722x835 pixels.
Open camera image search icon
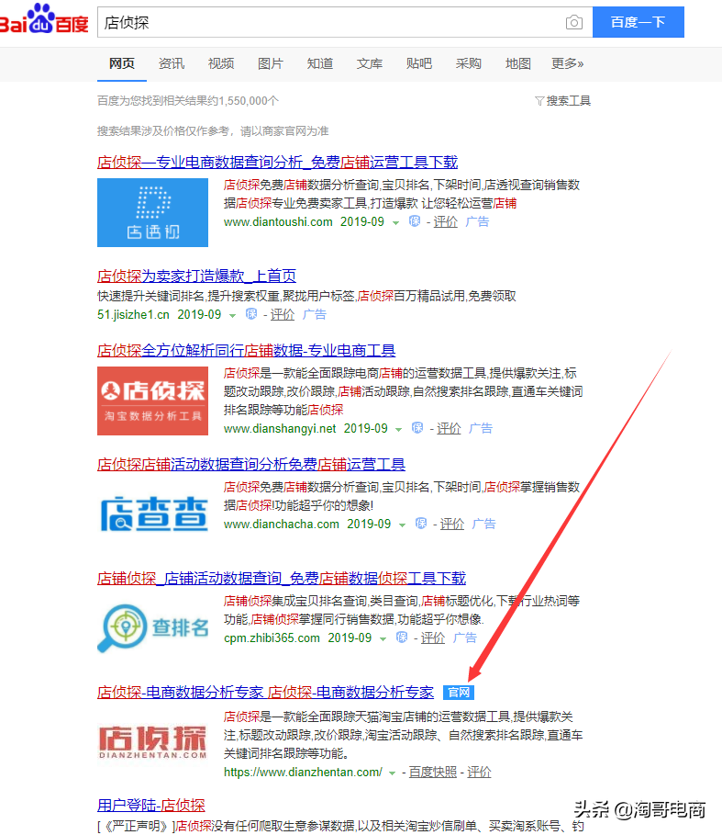coord(573,22)
